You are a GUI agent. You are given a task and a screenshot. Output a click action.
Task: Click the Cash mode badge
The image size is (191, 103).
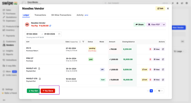(x=103, y=80)
